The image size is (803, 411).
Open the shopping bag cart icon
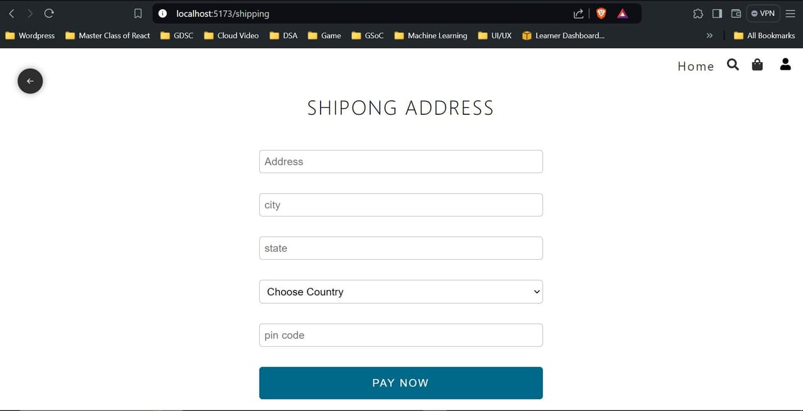[757, 65]
